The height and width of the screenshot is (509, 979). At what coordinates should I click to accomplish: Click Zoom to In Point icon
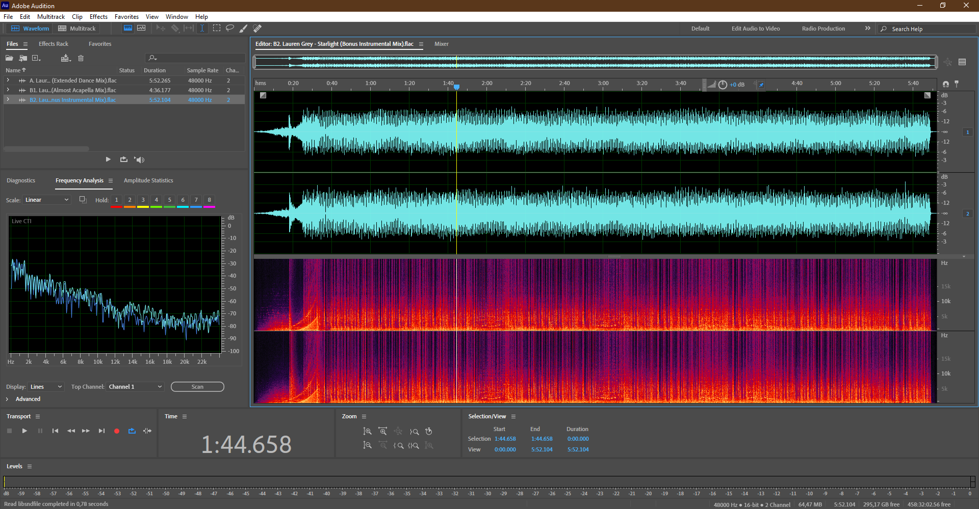tap(398, 445)
